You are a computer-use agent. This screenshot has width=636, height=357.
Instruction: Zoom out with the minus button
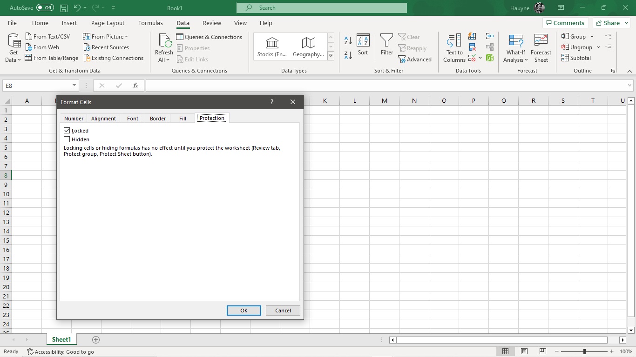click(556, 351)
